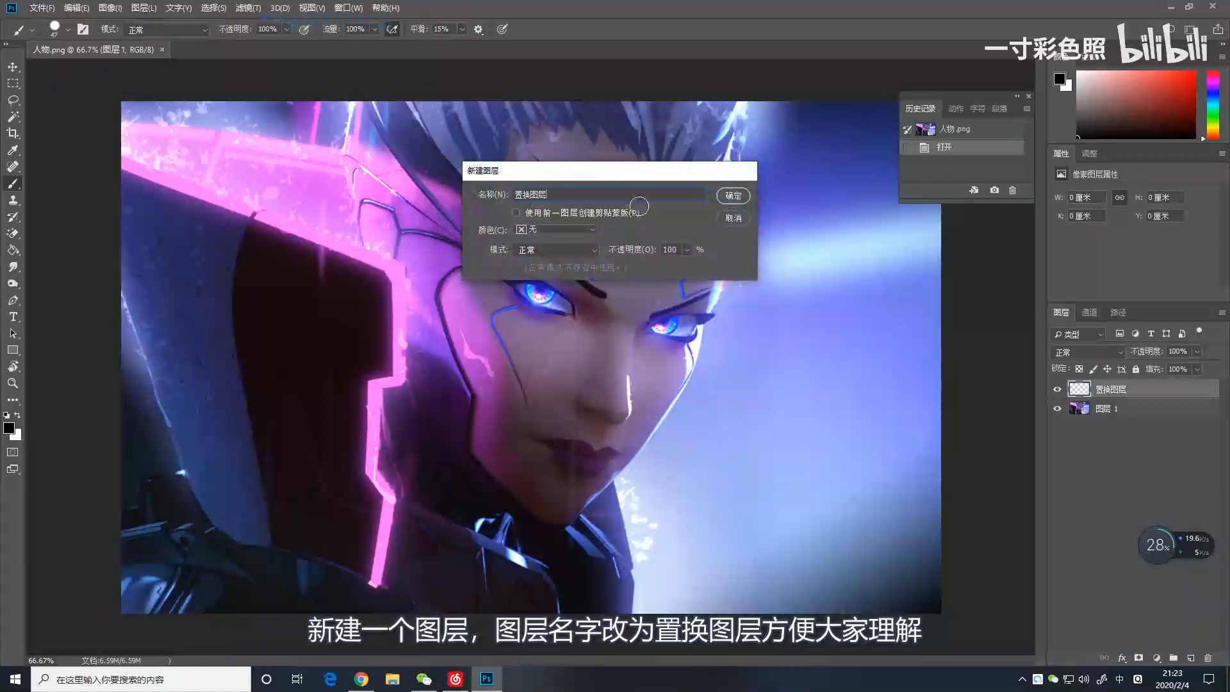Toggle lock transparent pixels

click(1079, 369)
